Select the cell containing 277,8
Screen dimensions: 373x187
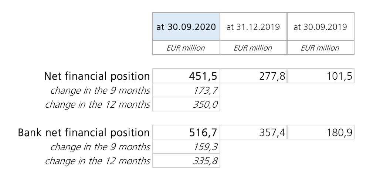point(253,76)
